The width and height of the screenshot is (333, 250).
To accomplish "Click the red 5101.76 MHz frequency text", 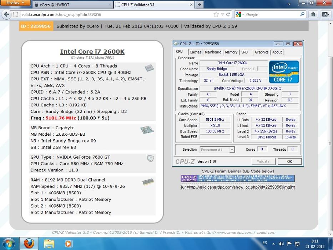I will click(61, 118).
